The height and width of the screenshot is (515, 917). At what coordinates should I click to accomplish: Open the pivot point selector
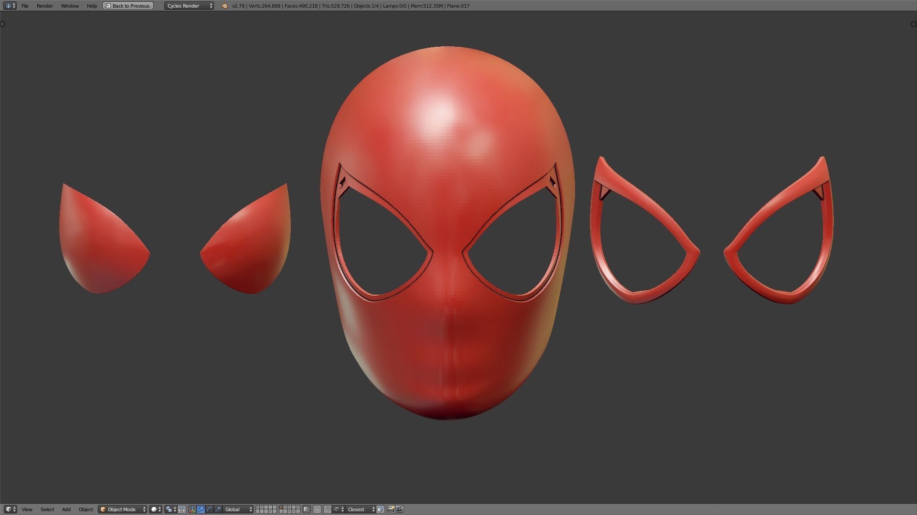(x=171, y=509)
